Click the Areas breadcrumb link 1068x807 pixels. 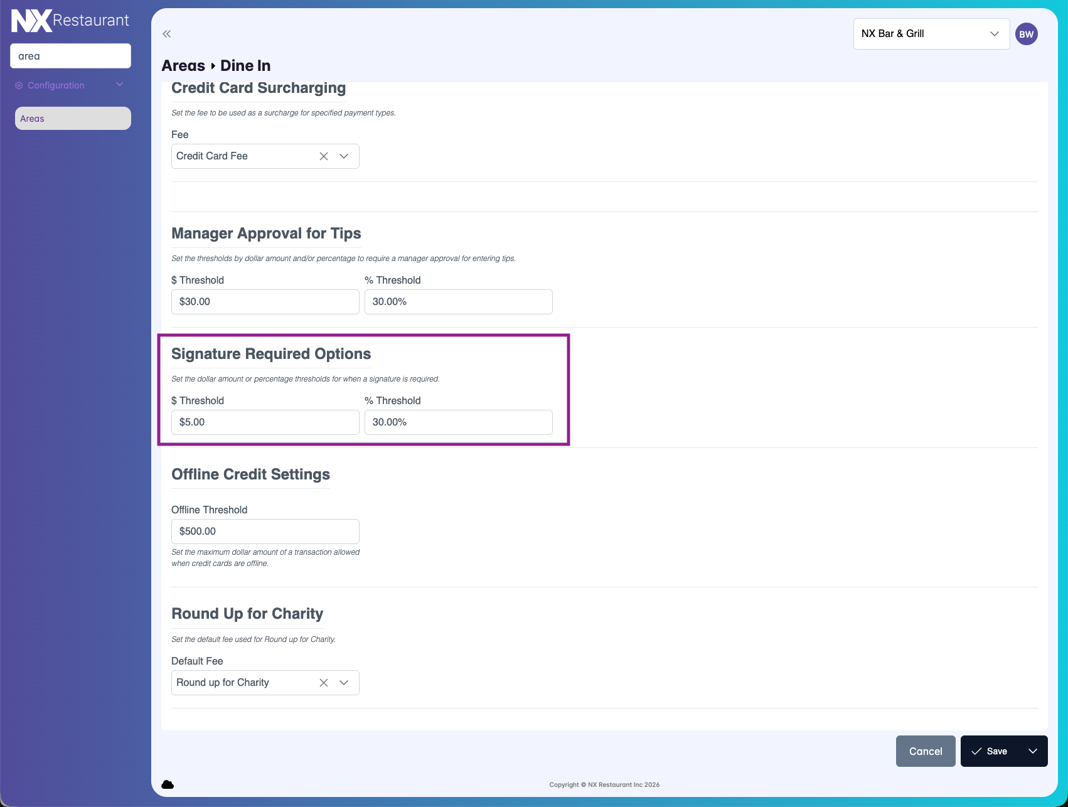pos(183,66)
